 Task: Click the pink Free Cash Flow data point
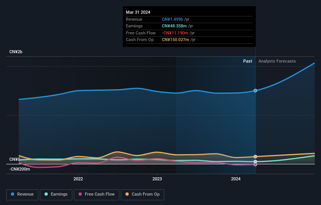click(255, 164)
